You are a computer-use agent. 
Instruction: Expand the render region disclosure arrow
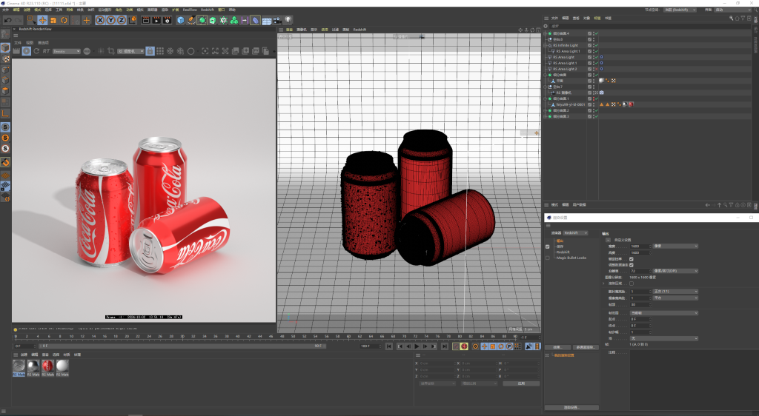(x=603, y=283)
